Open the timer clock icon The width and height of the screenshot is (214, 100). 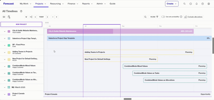(190, 4)
